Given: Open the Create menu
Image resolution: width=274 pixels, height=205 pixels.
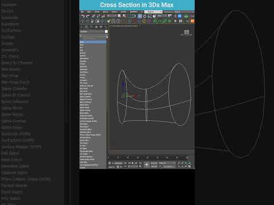Looking at the screenshot, I should (123, 12).
